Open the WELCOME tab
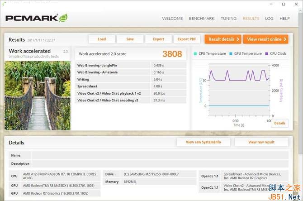The image size is (303, 201). 172,19
